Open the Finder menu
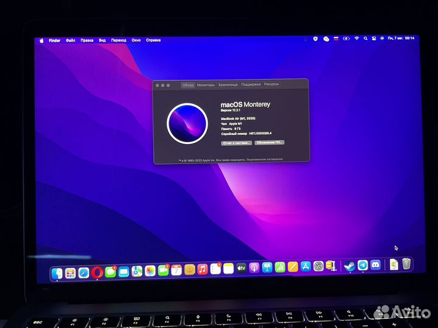438x328 pixels. [55, 41]
